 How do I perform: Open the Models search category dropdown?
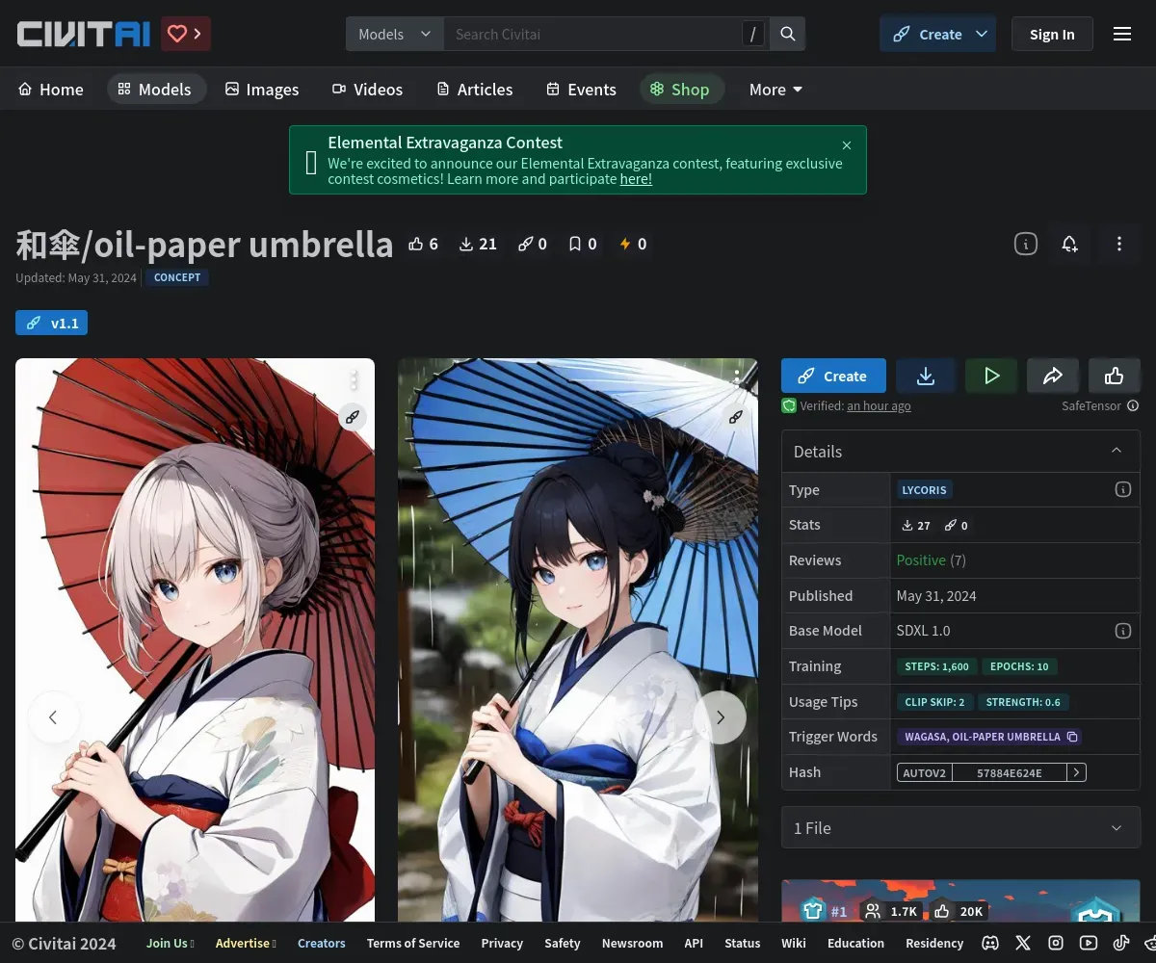coord(395,34)
